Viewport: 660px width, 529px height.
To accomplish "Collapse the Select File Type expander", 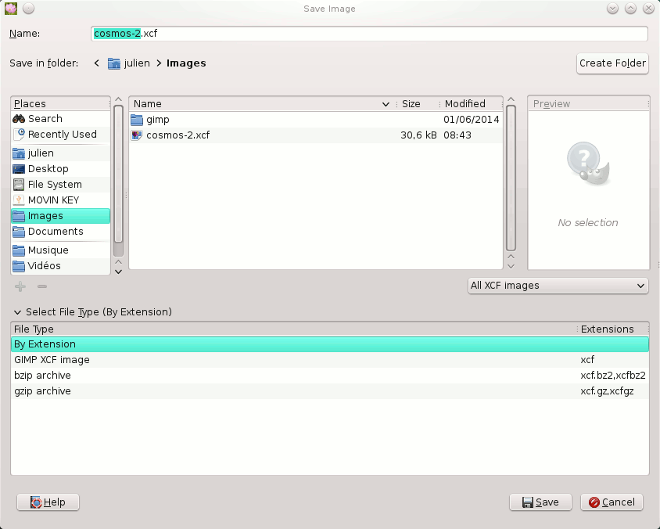I will (18, 311).
